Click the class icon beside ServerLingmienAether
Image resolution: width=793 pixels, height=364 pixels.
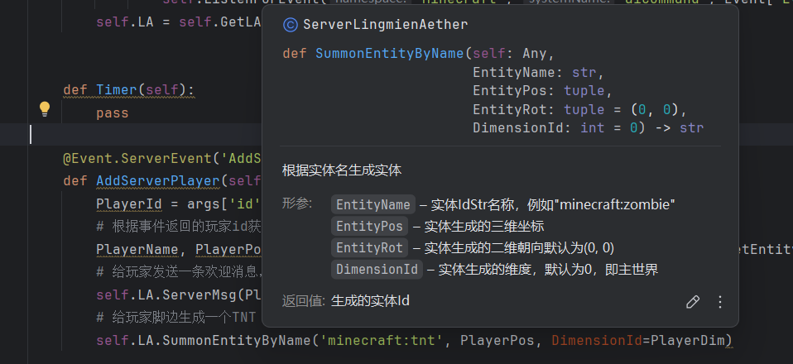(290, 25)
